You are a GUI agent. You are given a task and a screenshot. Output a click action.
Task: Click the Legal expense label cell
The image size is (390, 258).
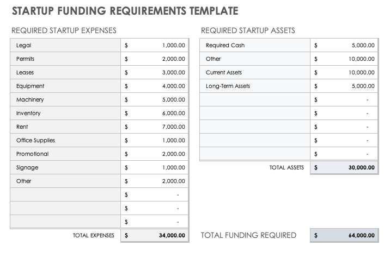(x=64, y=46)
